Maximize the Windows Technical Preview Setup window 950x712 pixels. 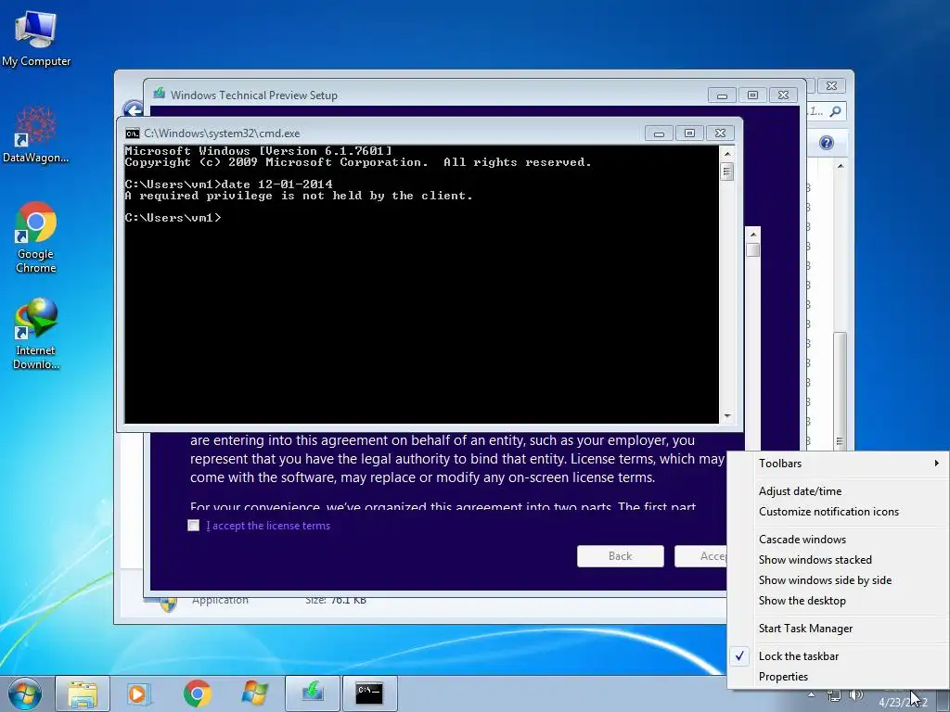(x=752, y=95)
